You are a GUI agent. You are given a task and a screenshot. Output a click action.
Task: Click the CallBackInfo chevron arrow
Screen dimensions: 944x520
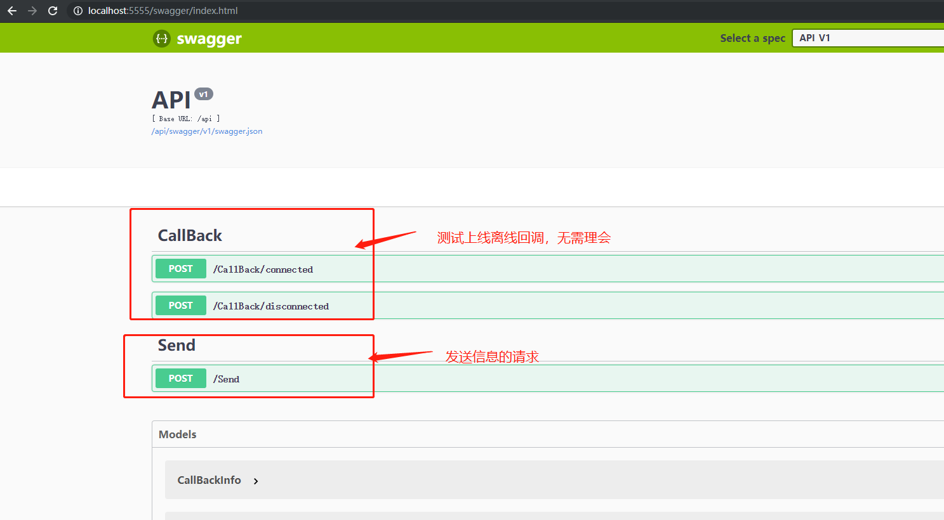(x=256, y=481)
